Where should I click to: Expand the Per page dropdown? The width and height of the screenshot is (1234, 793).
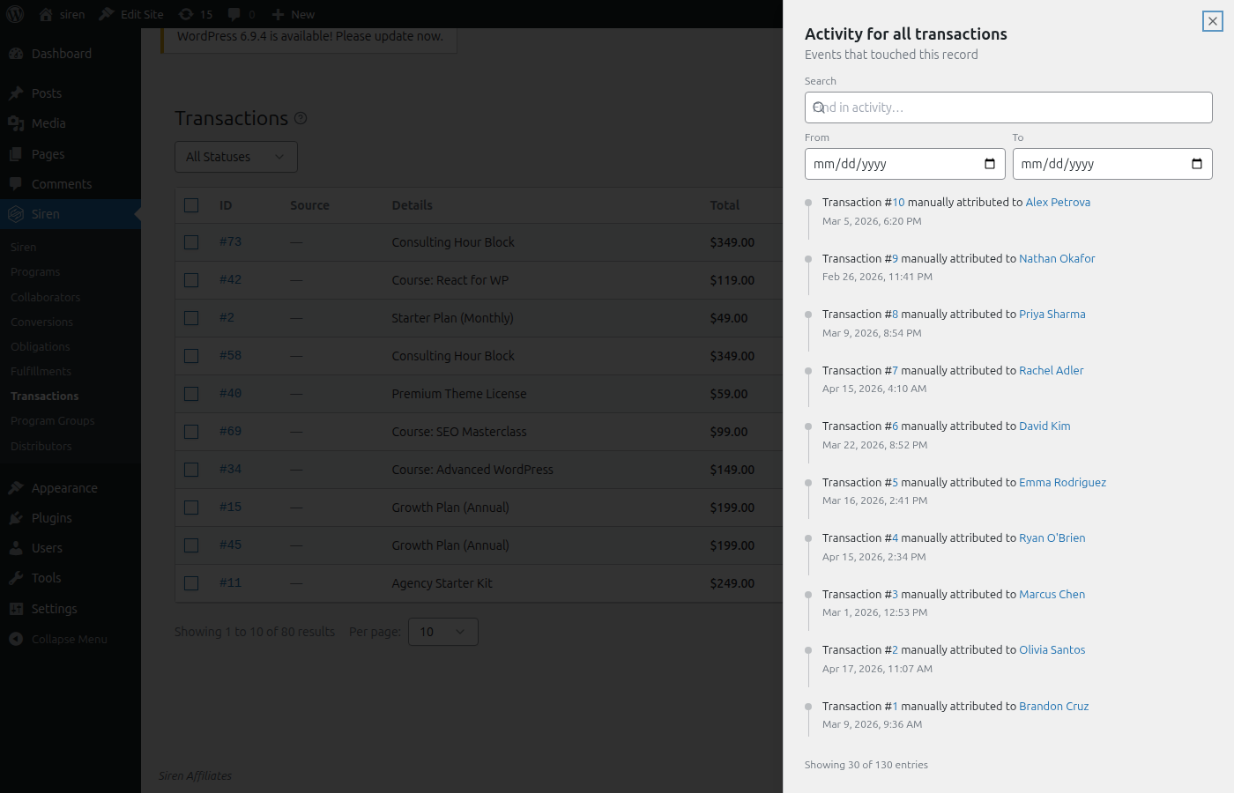442,632
